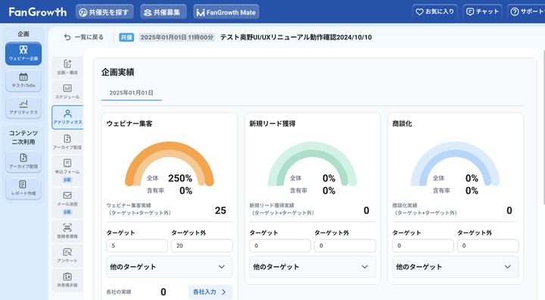Viewport: 545px width, 300px height.
Task: Open the アーカイブ配信 secondary menu item
Action: click(67, 142)
